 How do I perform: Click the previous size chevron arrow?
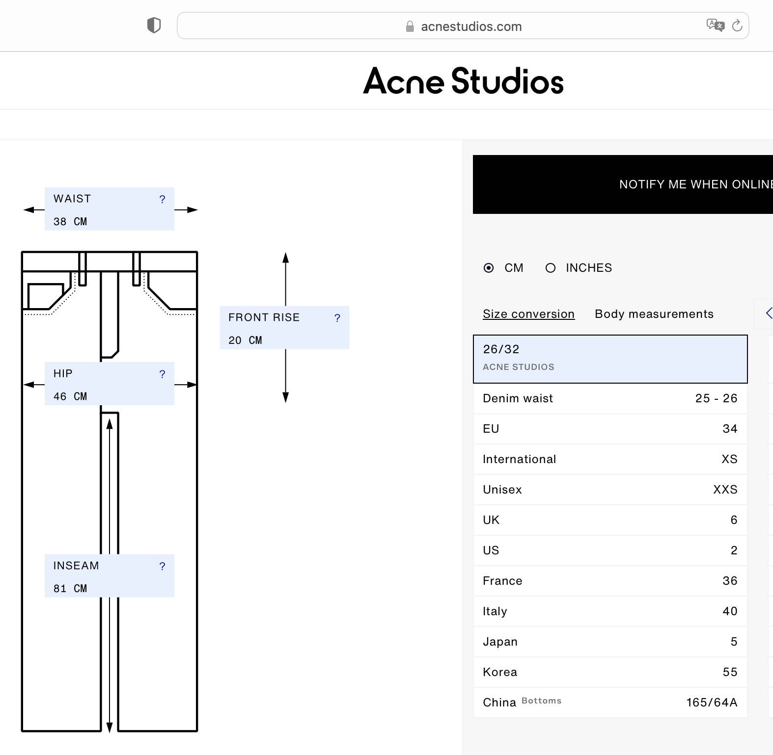tap(769, 313)
